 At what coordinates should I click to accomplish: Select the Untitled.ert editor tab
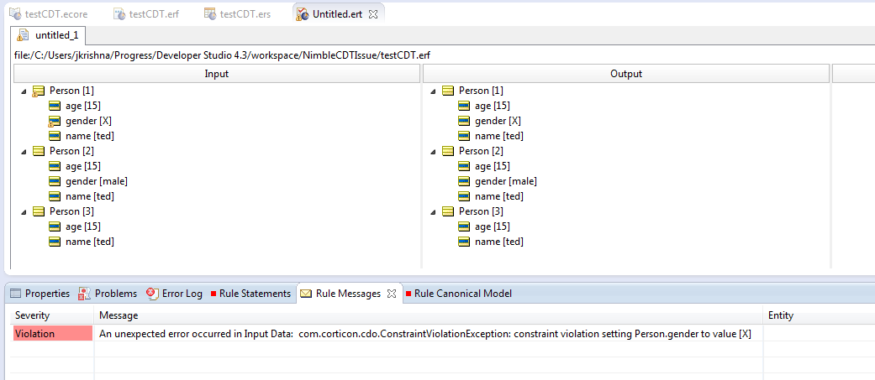[337, 14]
